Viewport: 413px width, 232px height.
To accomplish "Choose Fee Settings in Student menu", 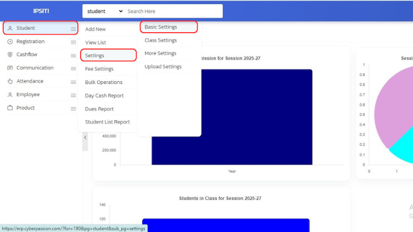I will [x=99, y=69].
